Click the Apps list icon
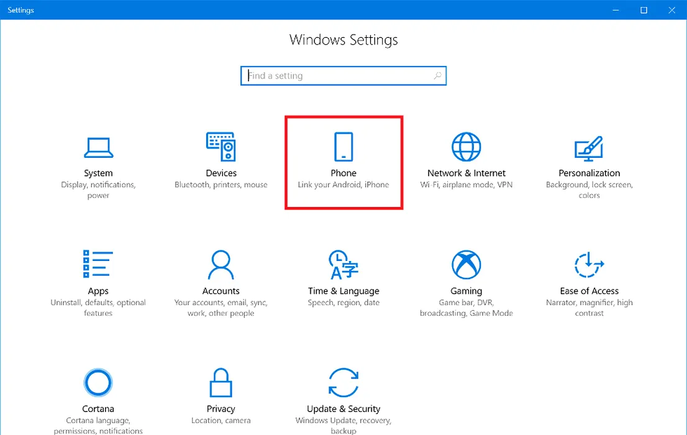 click(98, 265)
